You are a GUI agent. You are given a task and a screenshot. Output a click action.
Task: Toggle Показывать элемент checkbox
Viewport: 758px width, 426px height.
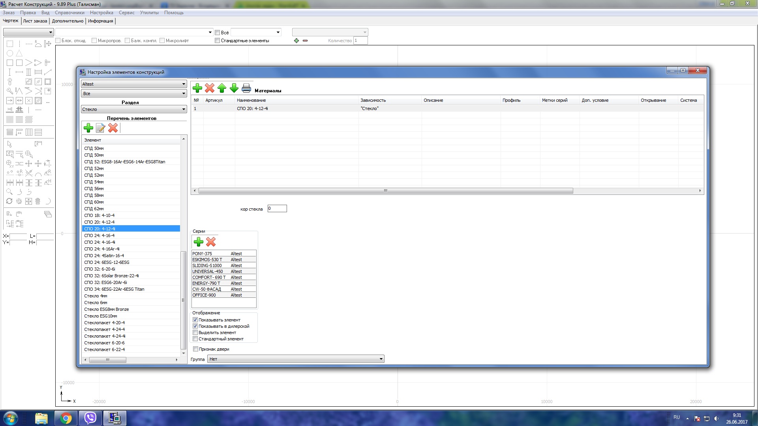tap(195, 320)
